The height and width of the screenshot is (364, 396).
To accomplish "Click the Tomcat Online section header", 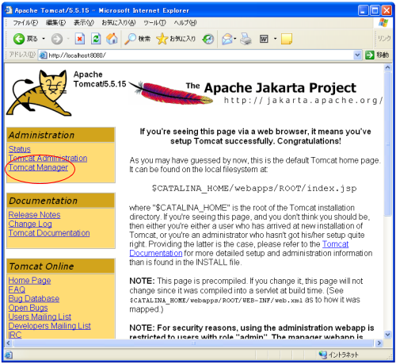I will (61, 266).
